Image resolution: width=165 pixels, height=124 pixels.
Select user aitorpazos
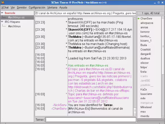[147, 23]
